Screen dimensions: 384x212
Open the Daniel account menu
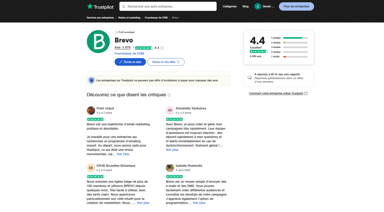click(264, 6)
